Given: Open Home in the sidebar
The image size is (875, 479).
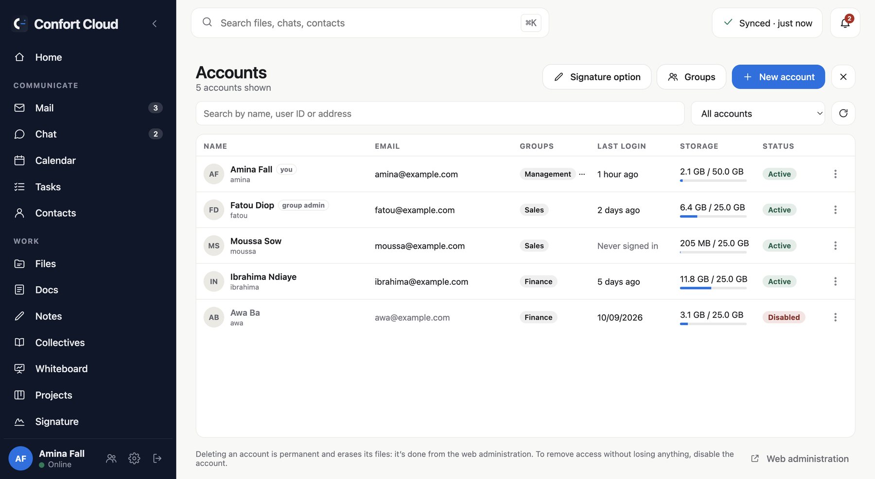Looking at the screenshot, I should pyautogui.click(x=88, y=57).
